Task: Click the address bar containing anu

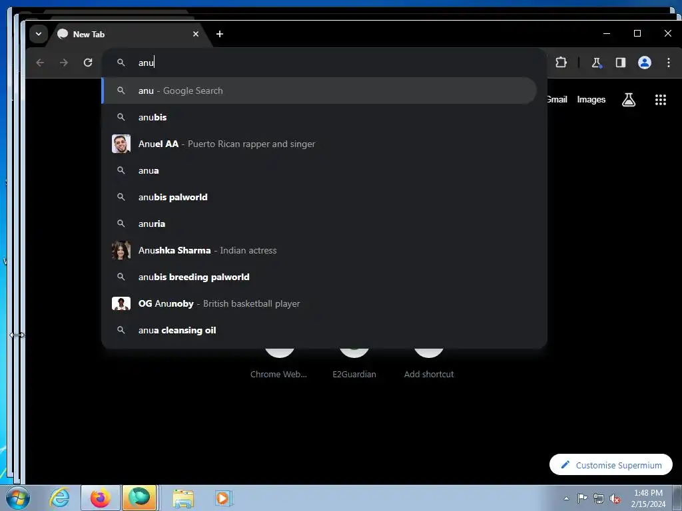Action: [x=324, y=63]
